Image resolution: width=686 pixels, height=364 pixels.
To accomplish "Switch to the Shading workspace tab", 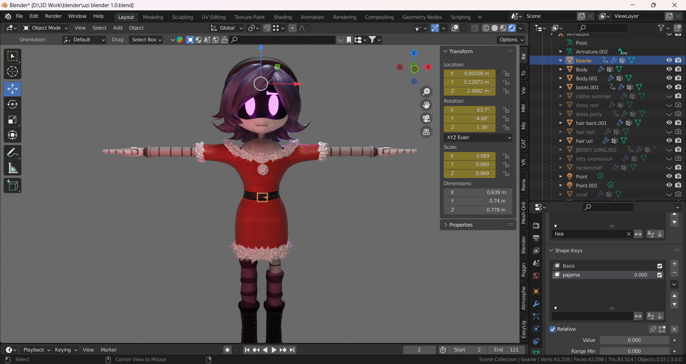I will coord(283,17).
